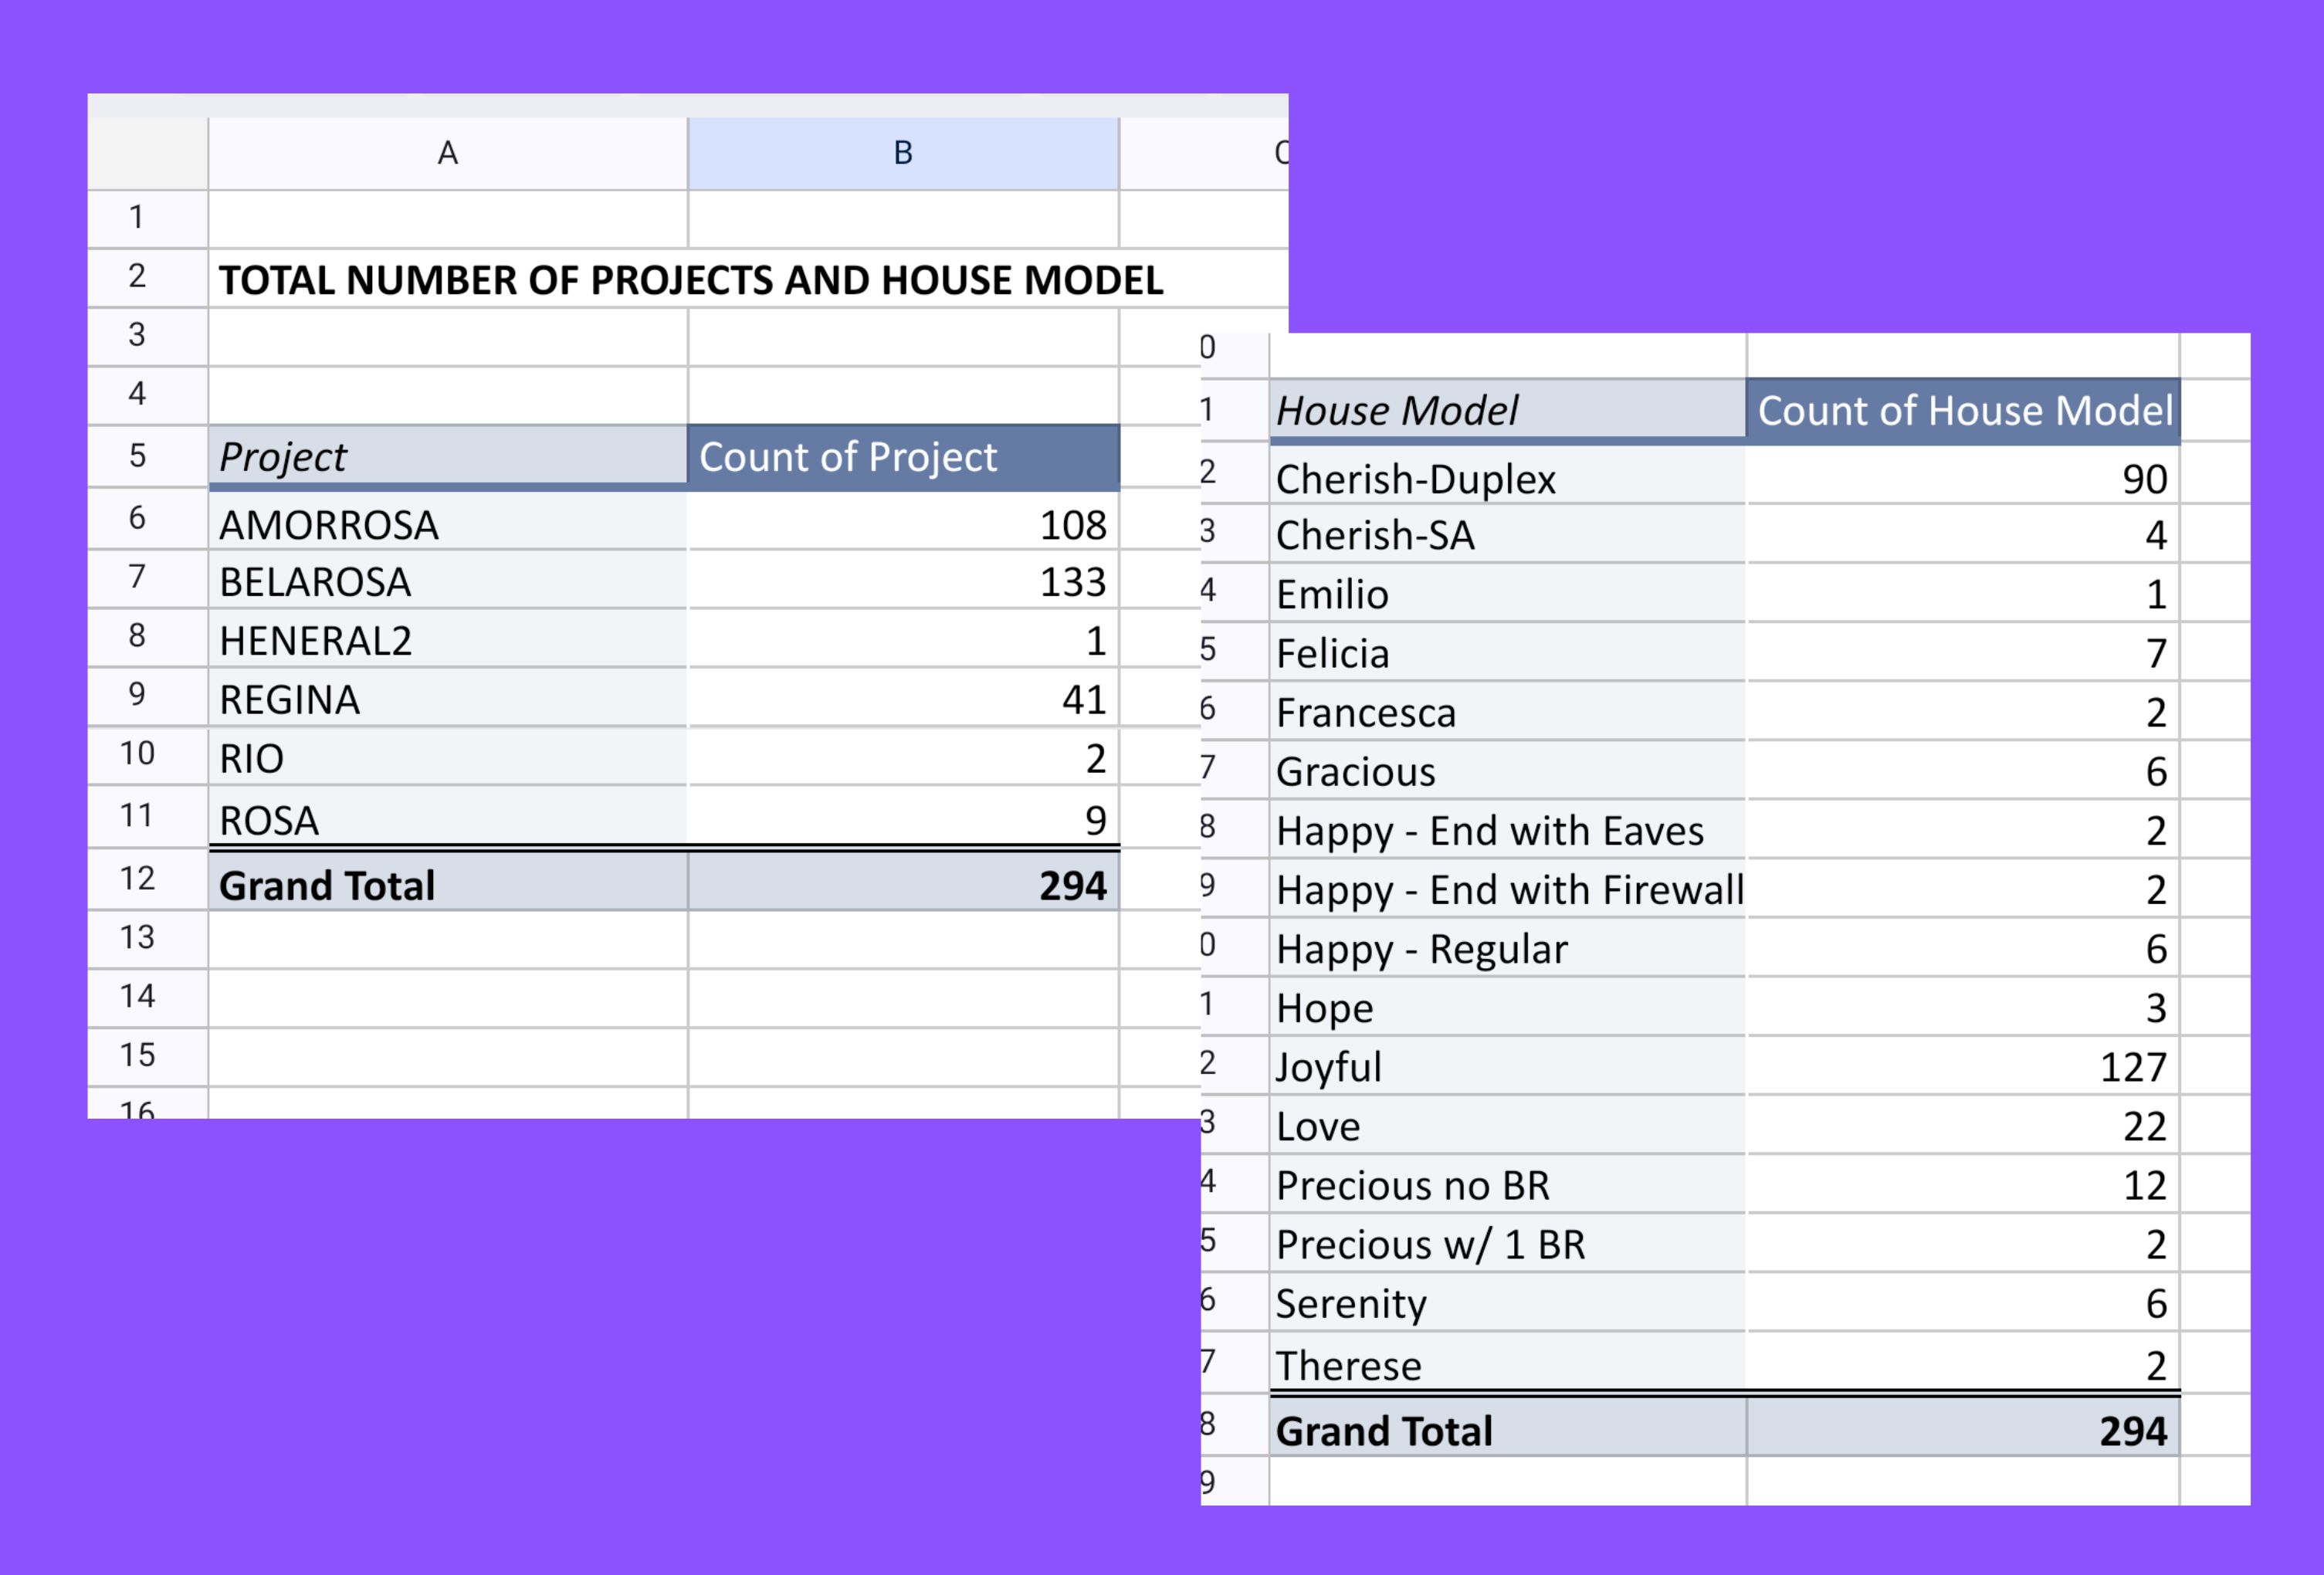
Task: Select row 12 header number
Action: 138,878
